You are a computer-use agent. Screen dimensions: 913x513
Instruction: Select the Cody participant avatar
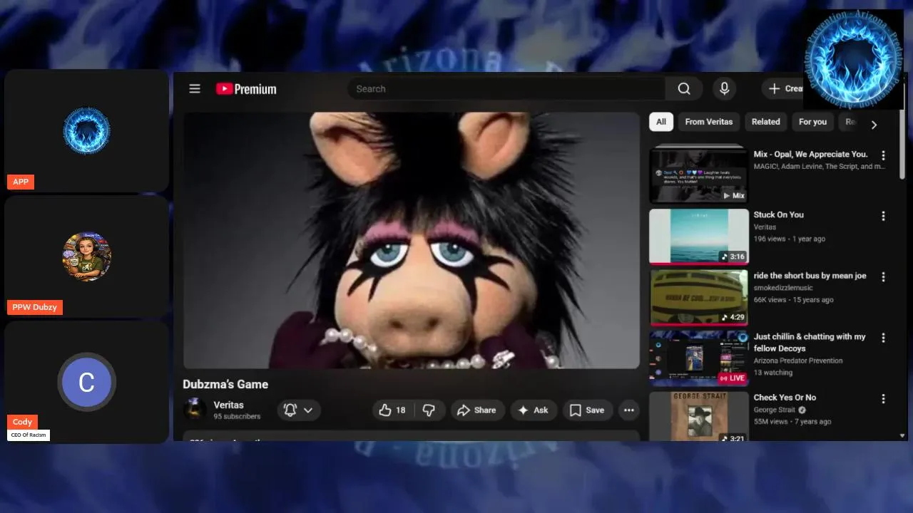coord(86,383)
